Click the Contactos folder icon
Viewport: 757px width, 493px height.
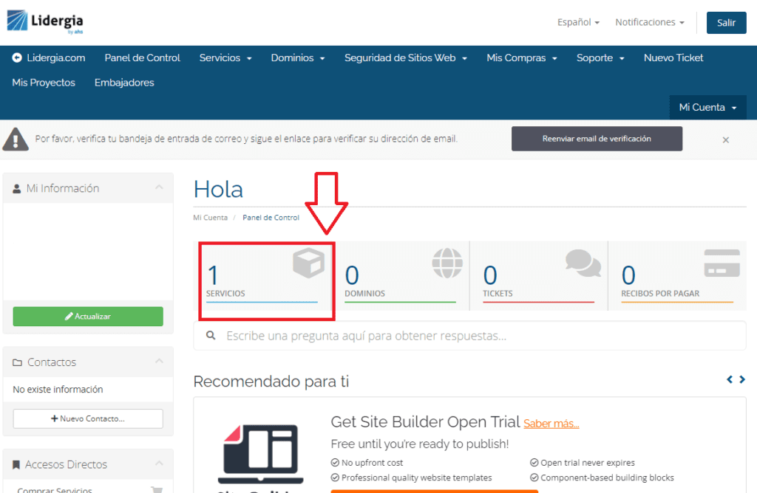pyautogui.click(x=18, y=362)
